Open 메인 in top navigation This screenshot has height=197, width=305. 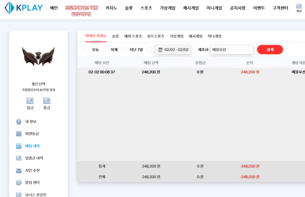tap(54, 8)
